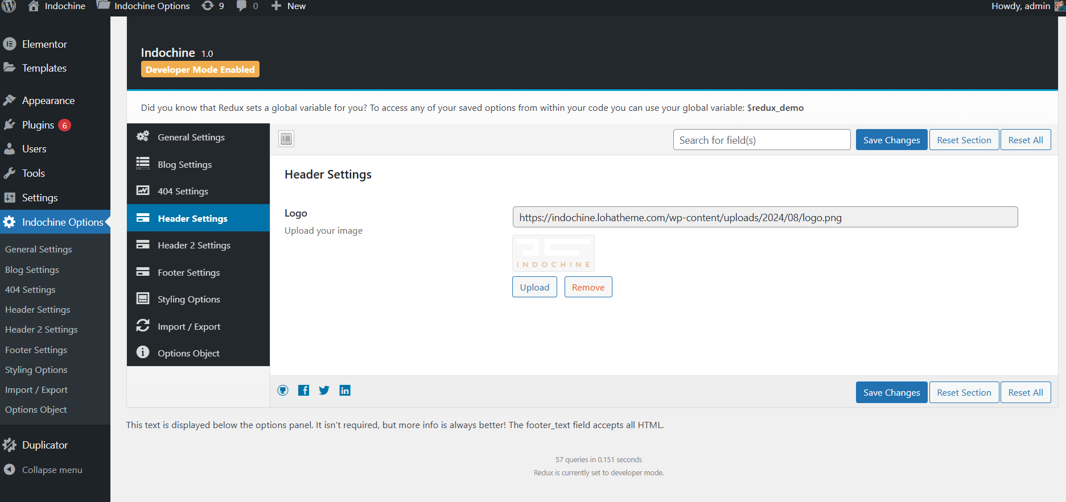The image size is (1066, 502).
Task: Click the Twitter icon in panel footer
Action: tap(324, 390)
